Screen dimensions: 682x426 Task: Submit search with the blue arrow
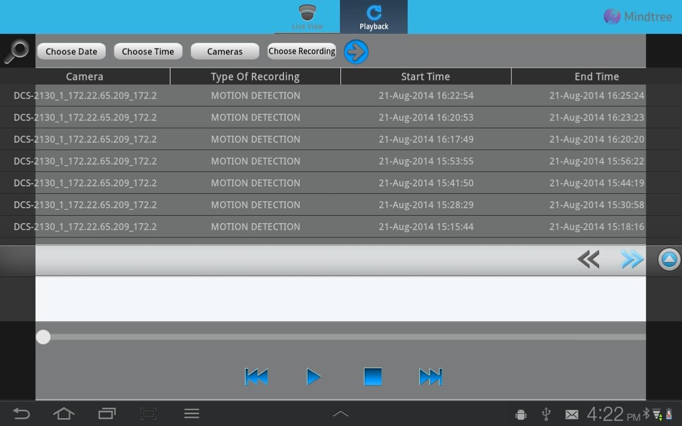tap(356, 51)
